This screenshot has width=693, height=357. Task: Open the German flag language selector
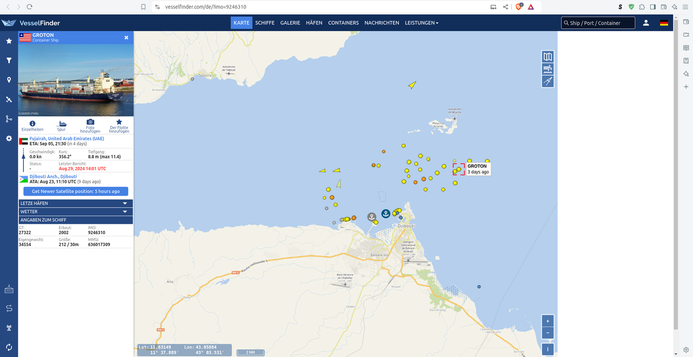664,23
